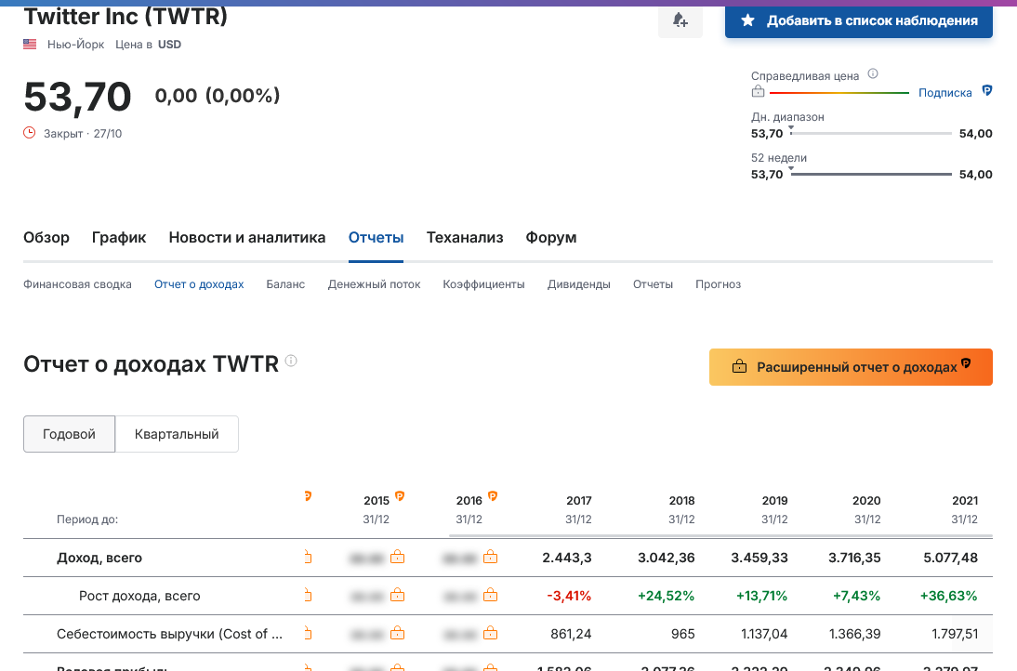
Task: Click the 2019 cost value 1.137,04
Action: tap(764, 634)
